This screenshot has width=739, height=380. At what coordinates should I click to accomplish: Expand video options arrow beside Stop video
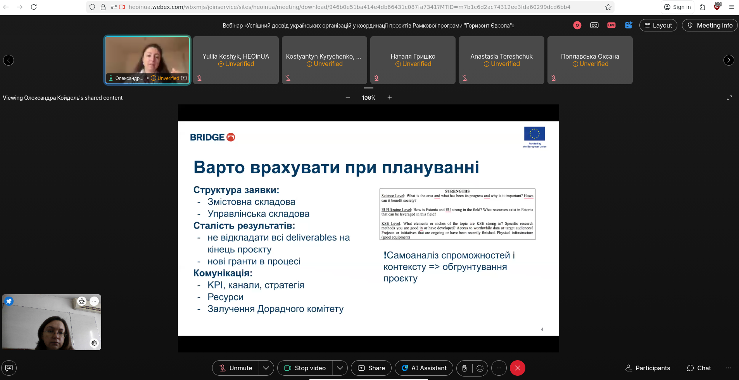pyautogui.click(x=340, y=368)
